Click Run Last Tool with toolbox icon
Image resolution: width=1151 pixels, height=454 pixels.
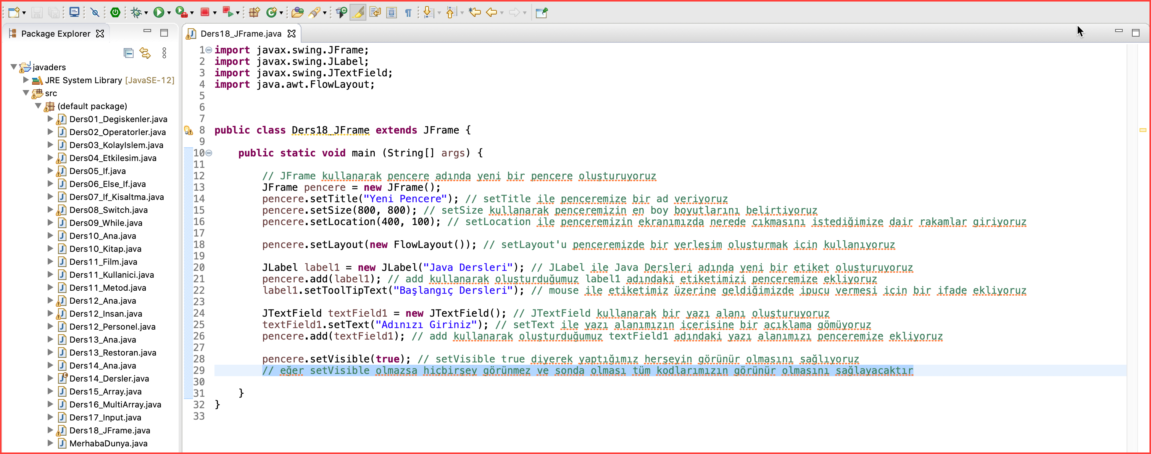pos(181,13)
